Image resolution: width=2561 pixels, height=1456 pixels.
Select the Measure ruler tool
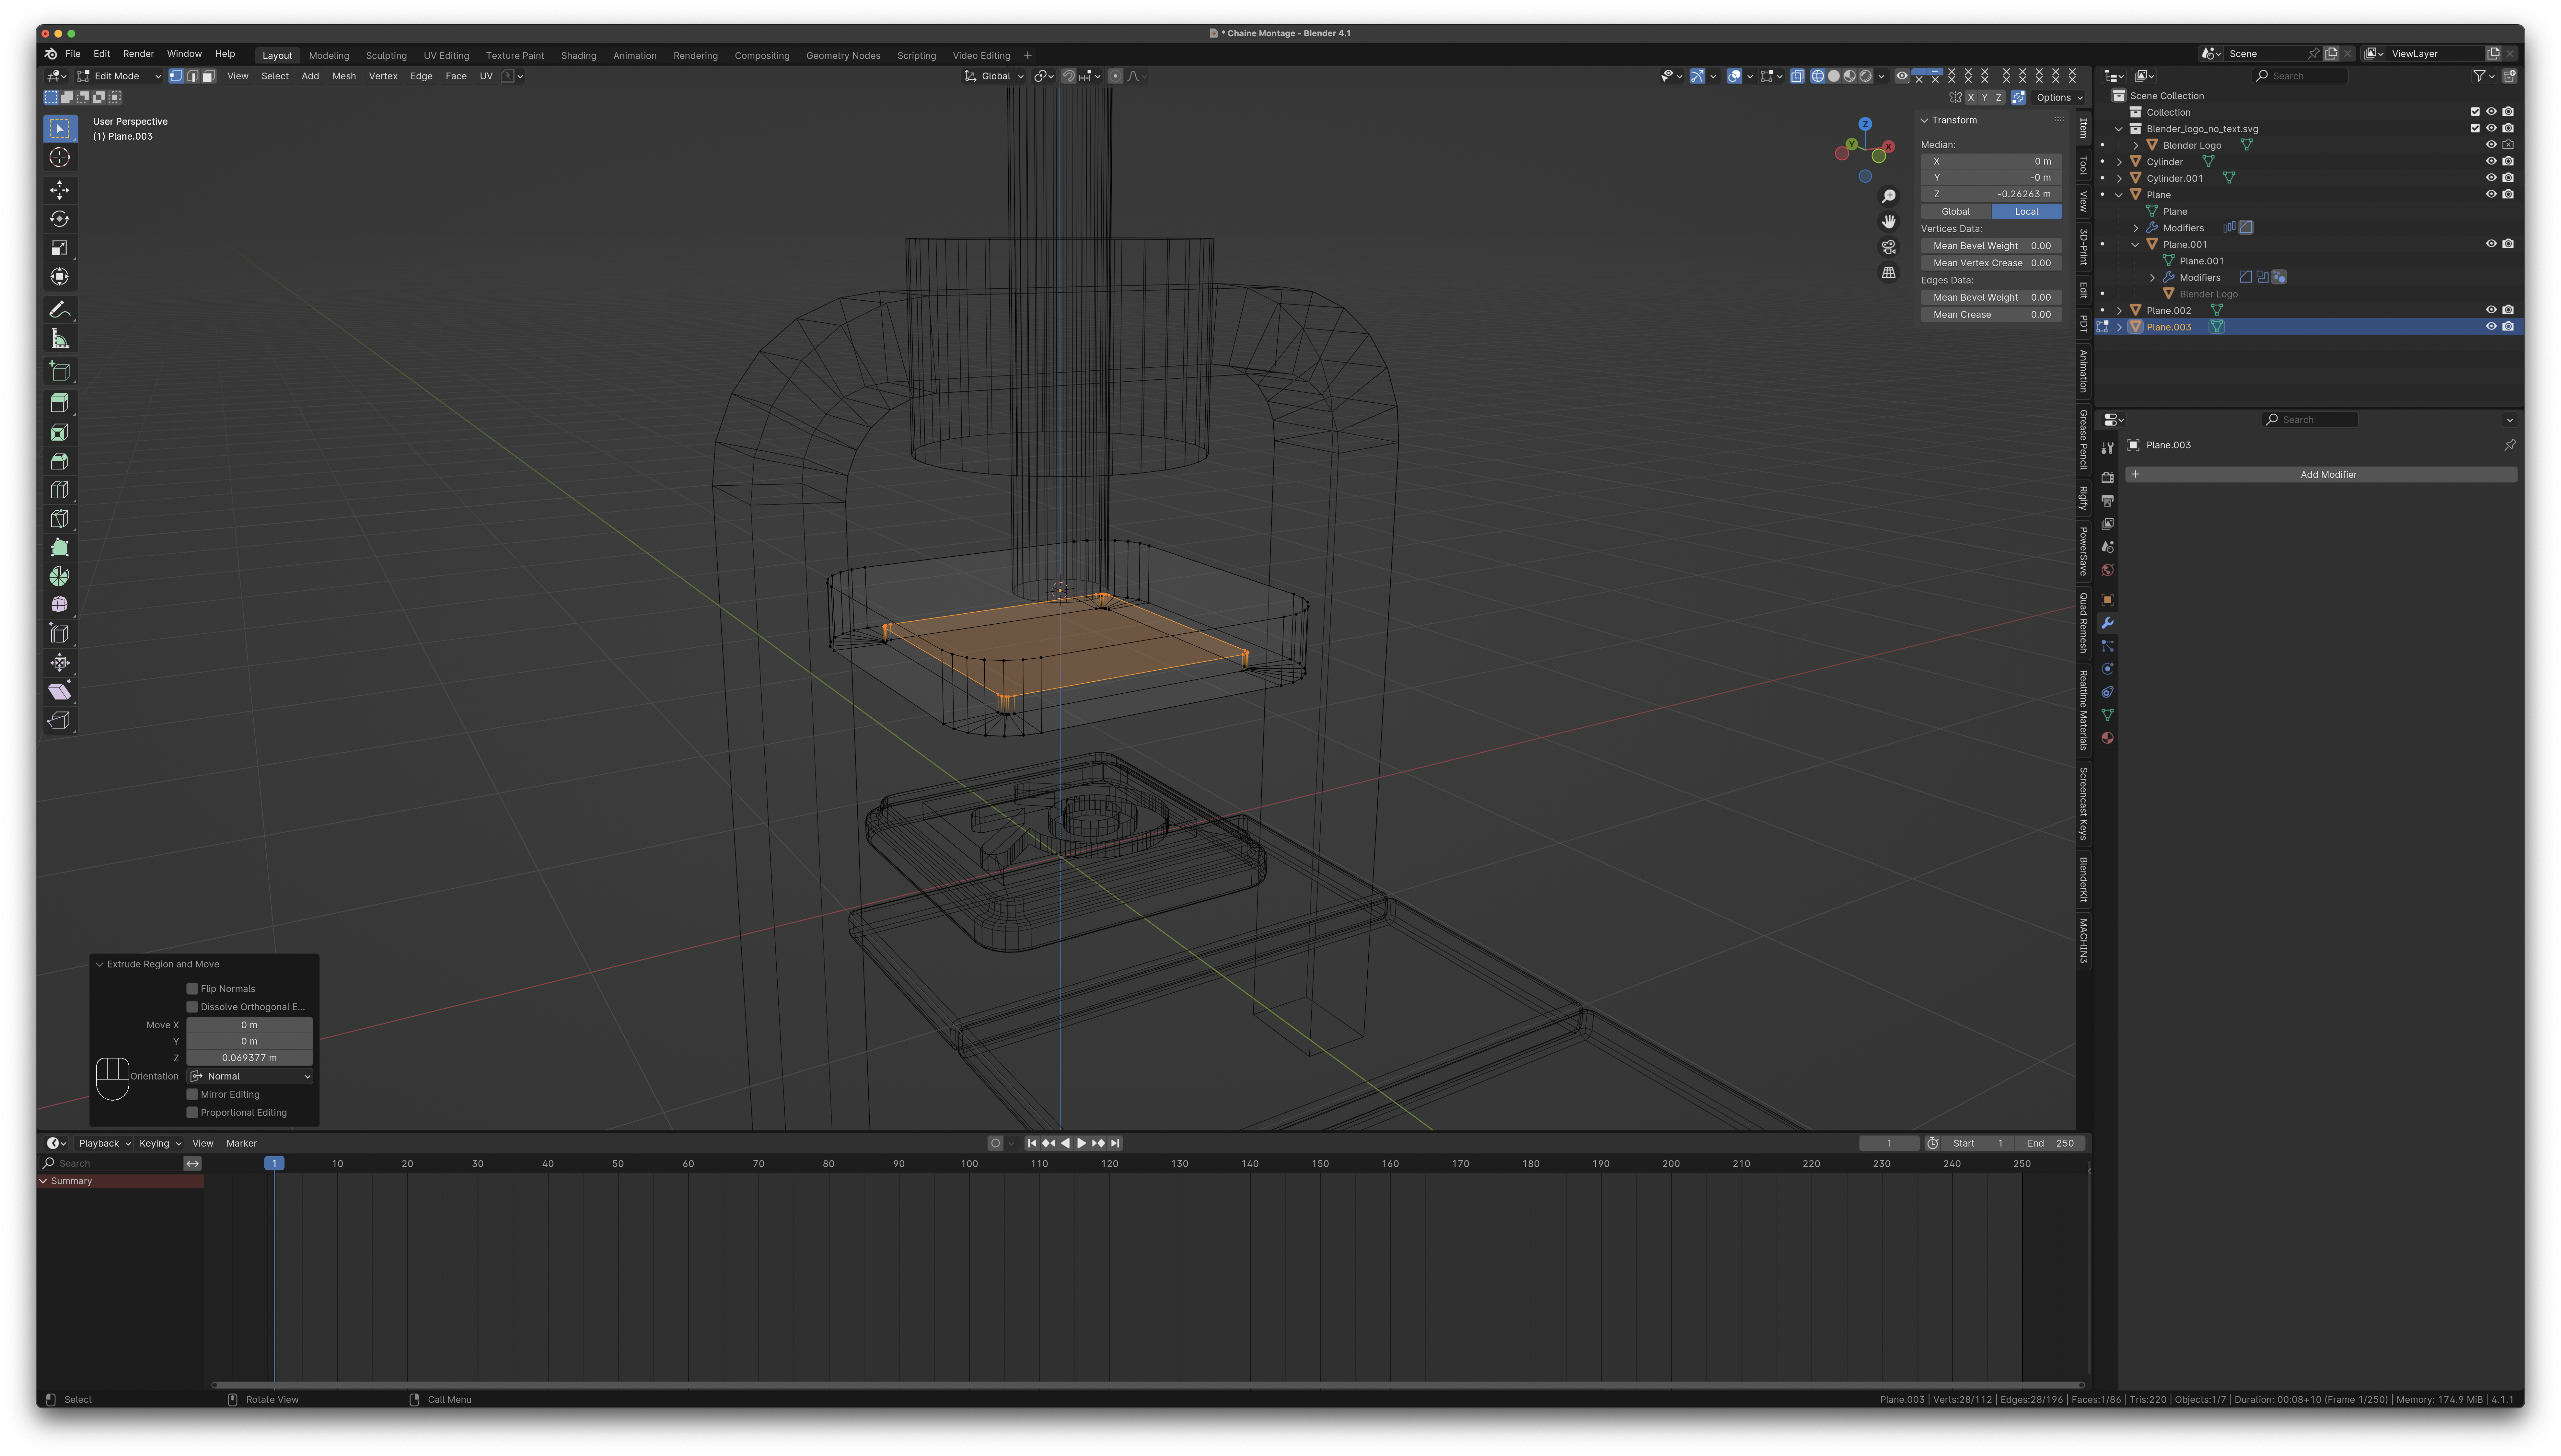click(60, 339)
